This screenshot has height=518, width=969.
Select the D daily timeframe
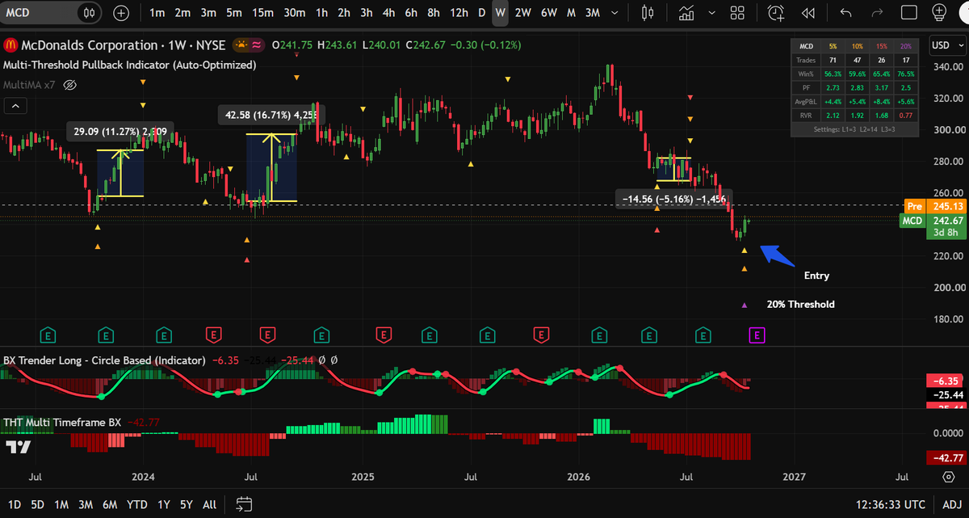tap(481, 13)
